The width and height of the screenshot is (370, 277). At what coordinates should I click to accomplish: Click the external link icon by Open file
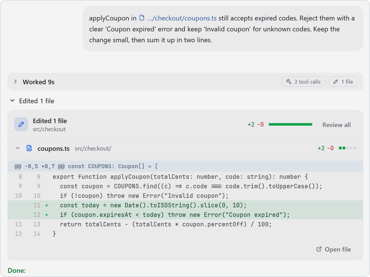[319, 249]
